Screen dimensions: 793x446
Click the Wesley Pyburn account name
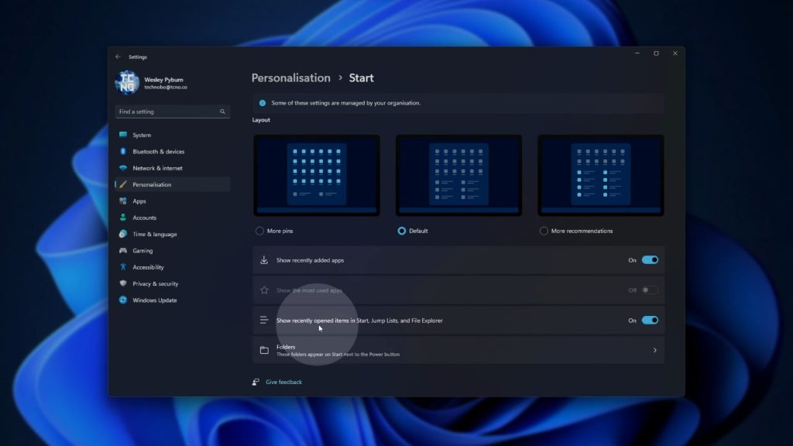[x=164, y=80]
